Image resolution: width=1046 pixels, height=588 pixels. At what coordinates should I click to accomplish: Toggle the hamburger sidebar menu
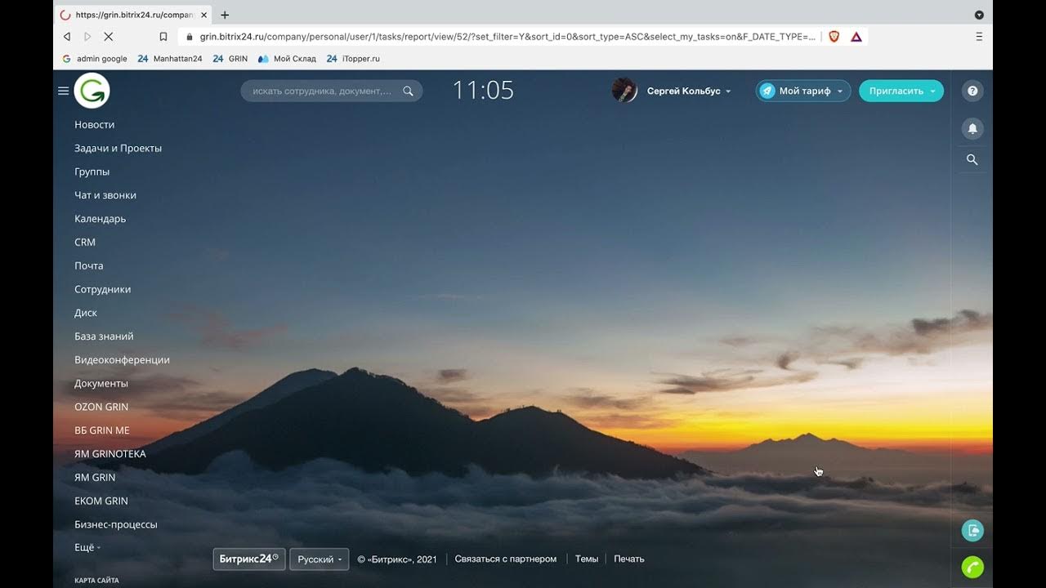tap(63, 91)
